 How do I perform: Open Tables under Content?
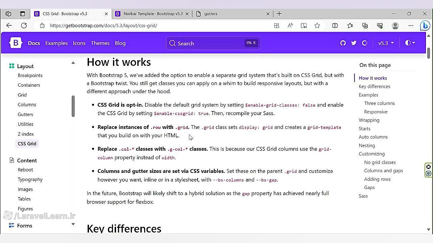click(x=24, y=199)
